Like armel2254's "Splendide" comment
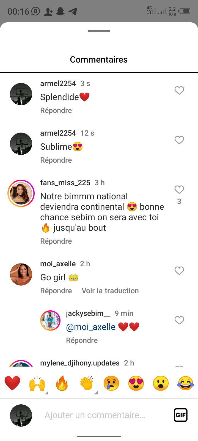This screenshot has height=441, width=198. click(x=179, y=90)
